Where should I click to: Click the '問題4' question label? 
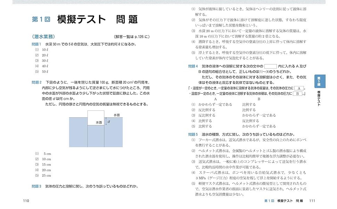pyautogui.click(x=193, y=67)
